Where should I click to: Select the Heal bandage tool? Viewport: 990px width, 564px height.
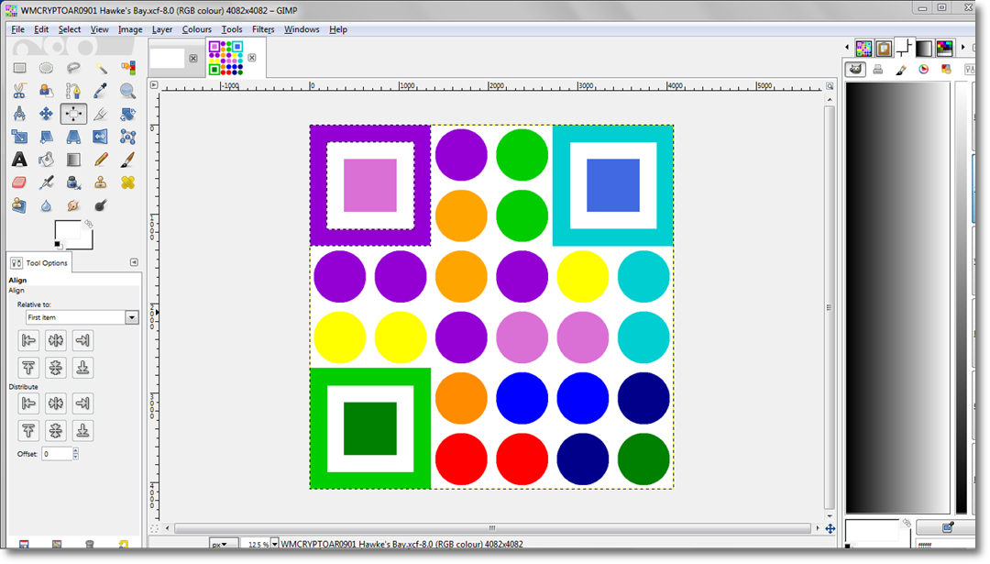click(127, 182)
